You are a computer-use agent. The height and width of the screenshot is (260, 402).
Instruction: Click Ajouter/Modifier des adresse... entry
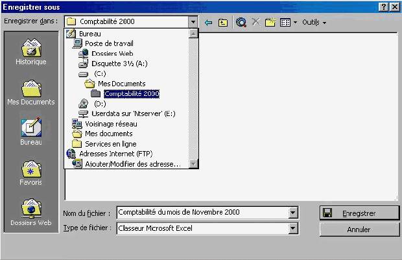pos(126,164)
